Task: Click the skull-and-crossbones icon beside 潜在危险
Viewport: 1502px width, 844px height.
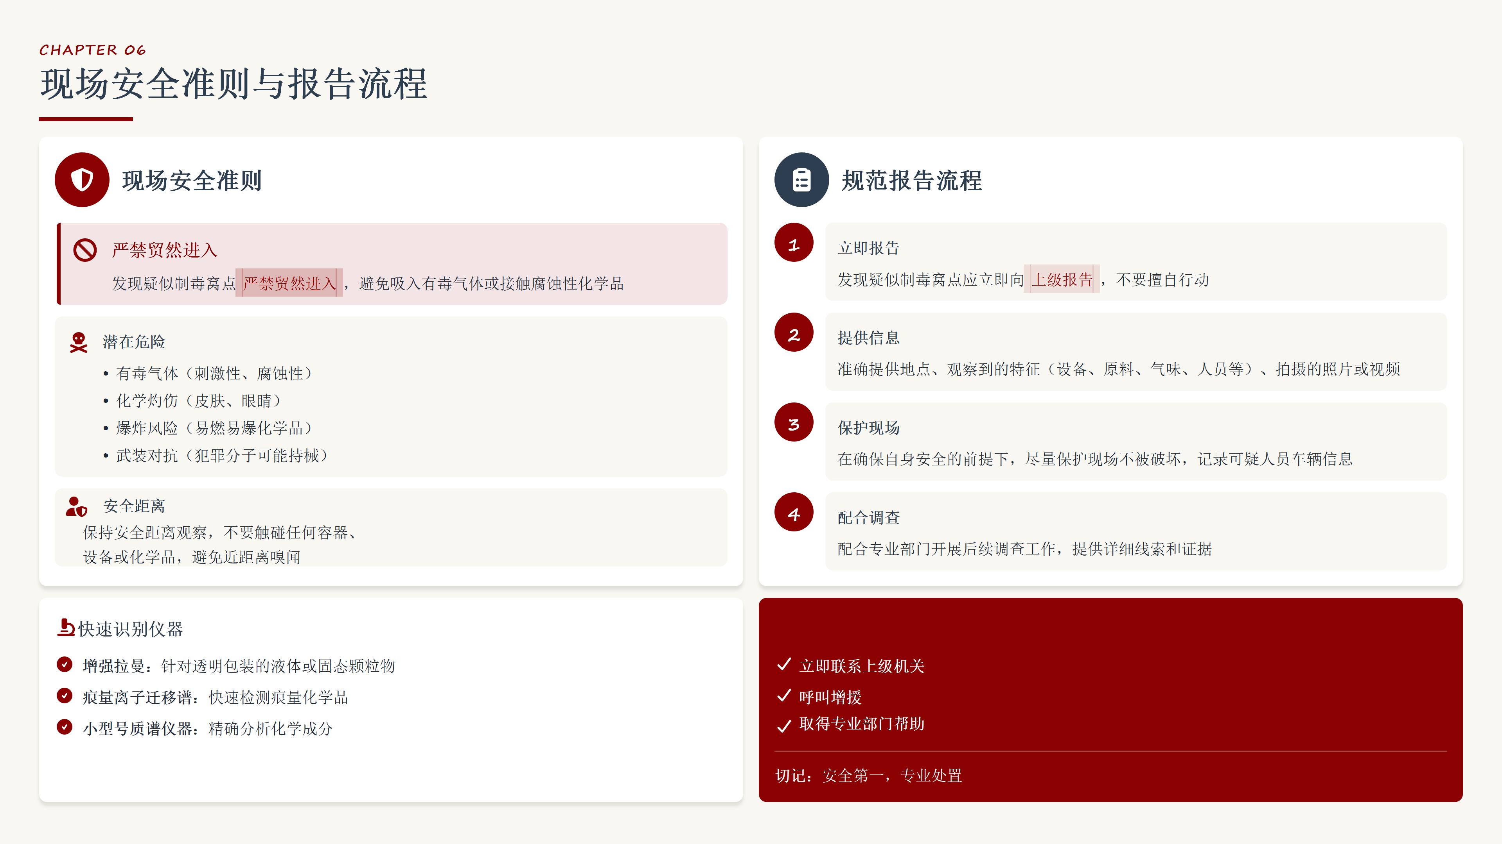Action: tap(79, 343)
